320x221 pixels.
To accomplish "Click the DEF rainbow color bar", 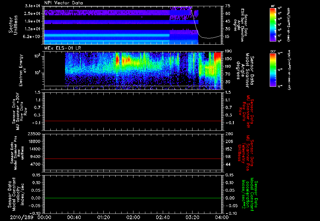I will (273, 70).
